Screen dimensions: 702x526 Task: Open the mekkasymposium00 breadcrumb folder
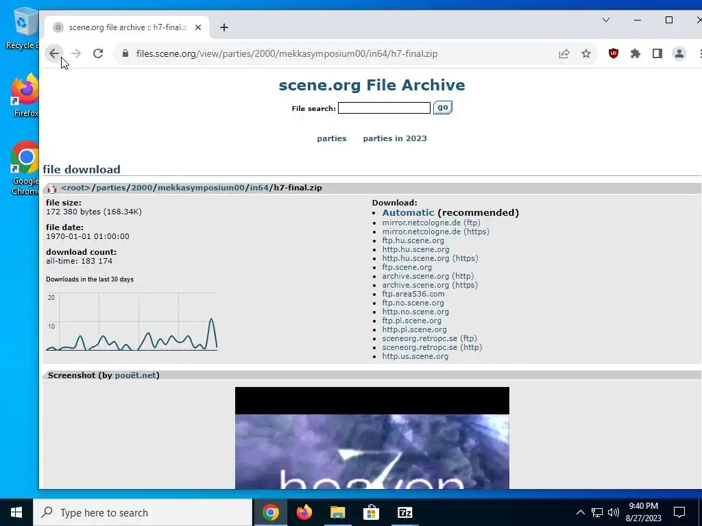(x=201, y=188)
